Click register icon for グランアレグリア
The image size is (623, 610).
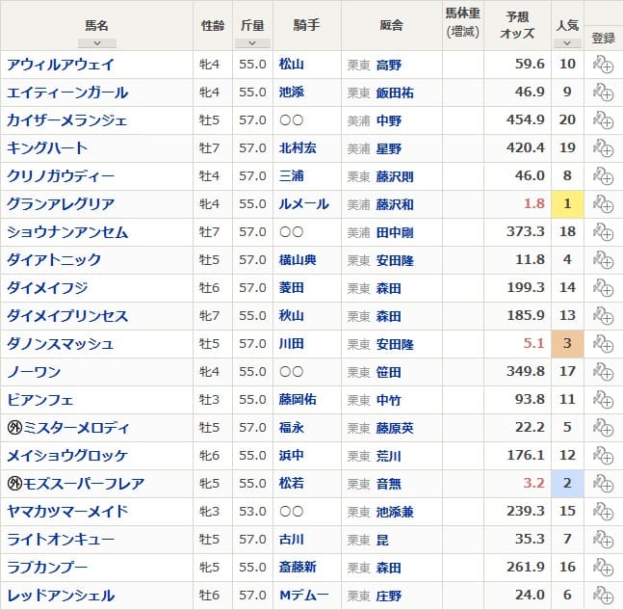(603, 204)
